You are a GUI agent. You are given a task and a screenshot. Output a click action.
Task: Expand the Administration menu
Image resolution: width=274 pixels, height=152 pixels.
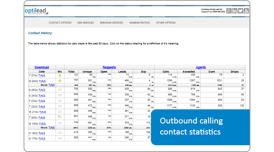pos(139,23)
